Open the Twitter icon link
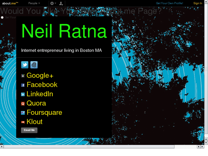Screen dimensions: 208x156 [x=25, y=65]
